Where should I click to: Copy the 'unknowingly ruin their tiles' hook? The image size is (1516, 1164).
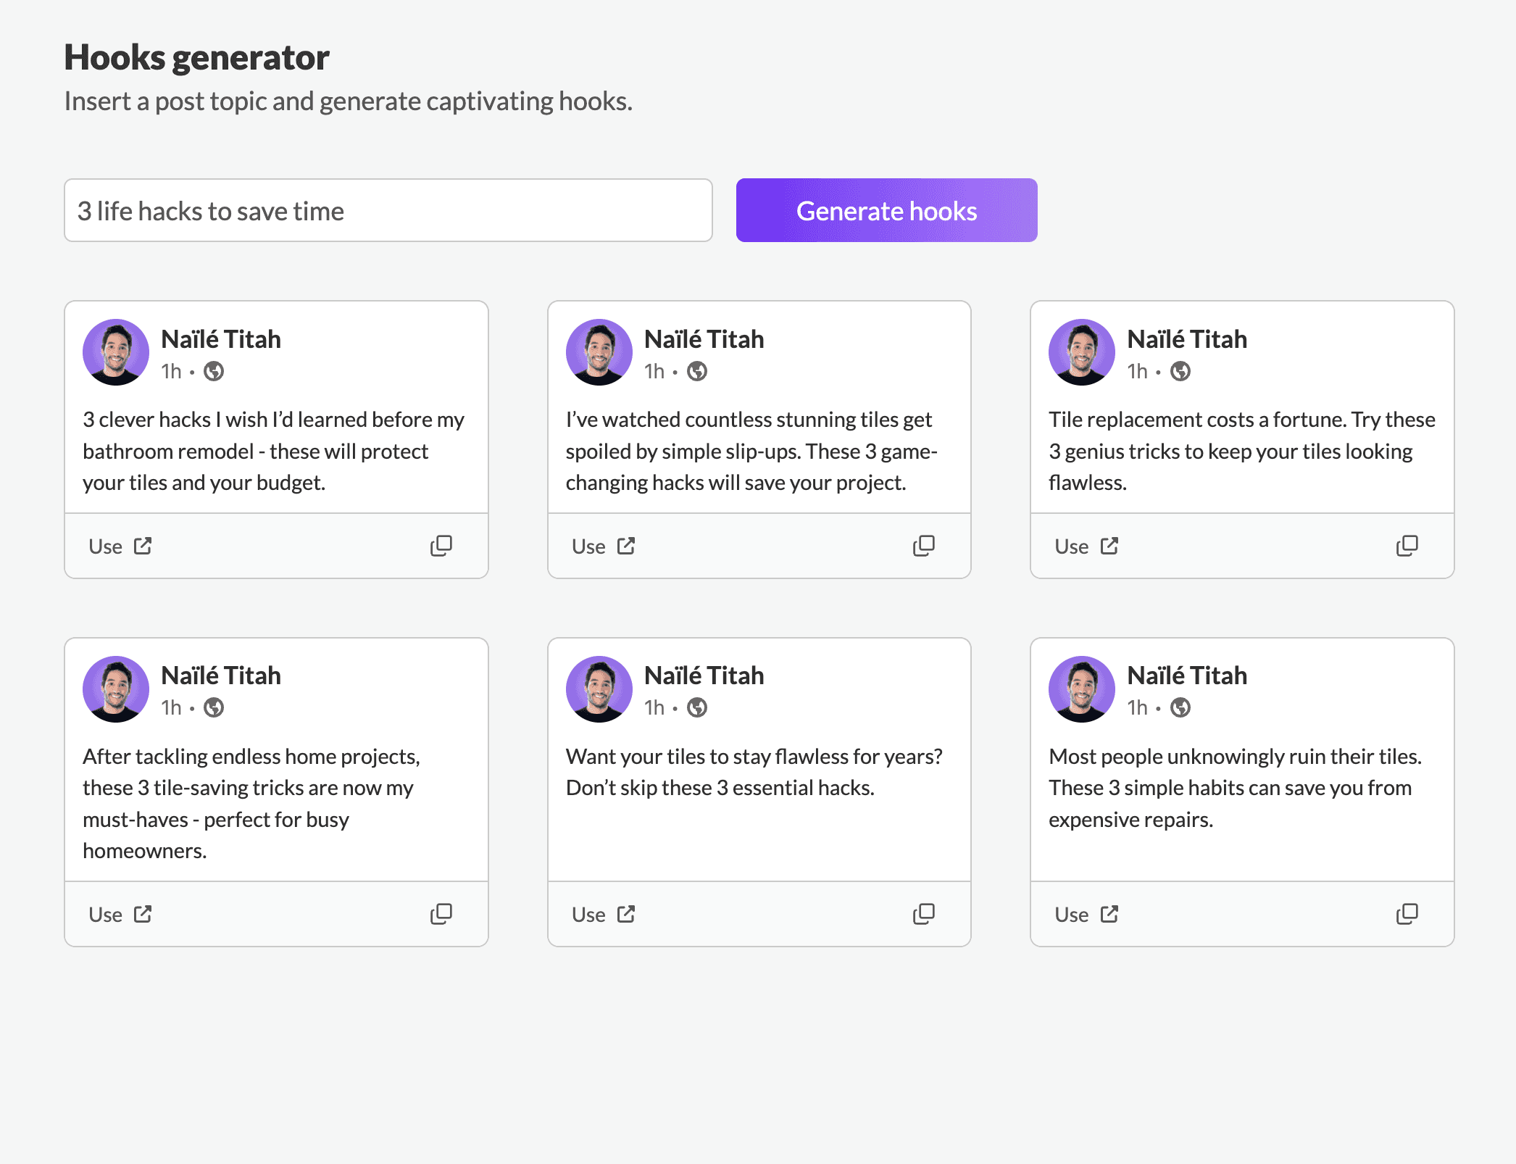pos(1407,914)
